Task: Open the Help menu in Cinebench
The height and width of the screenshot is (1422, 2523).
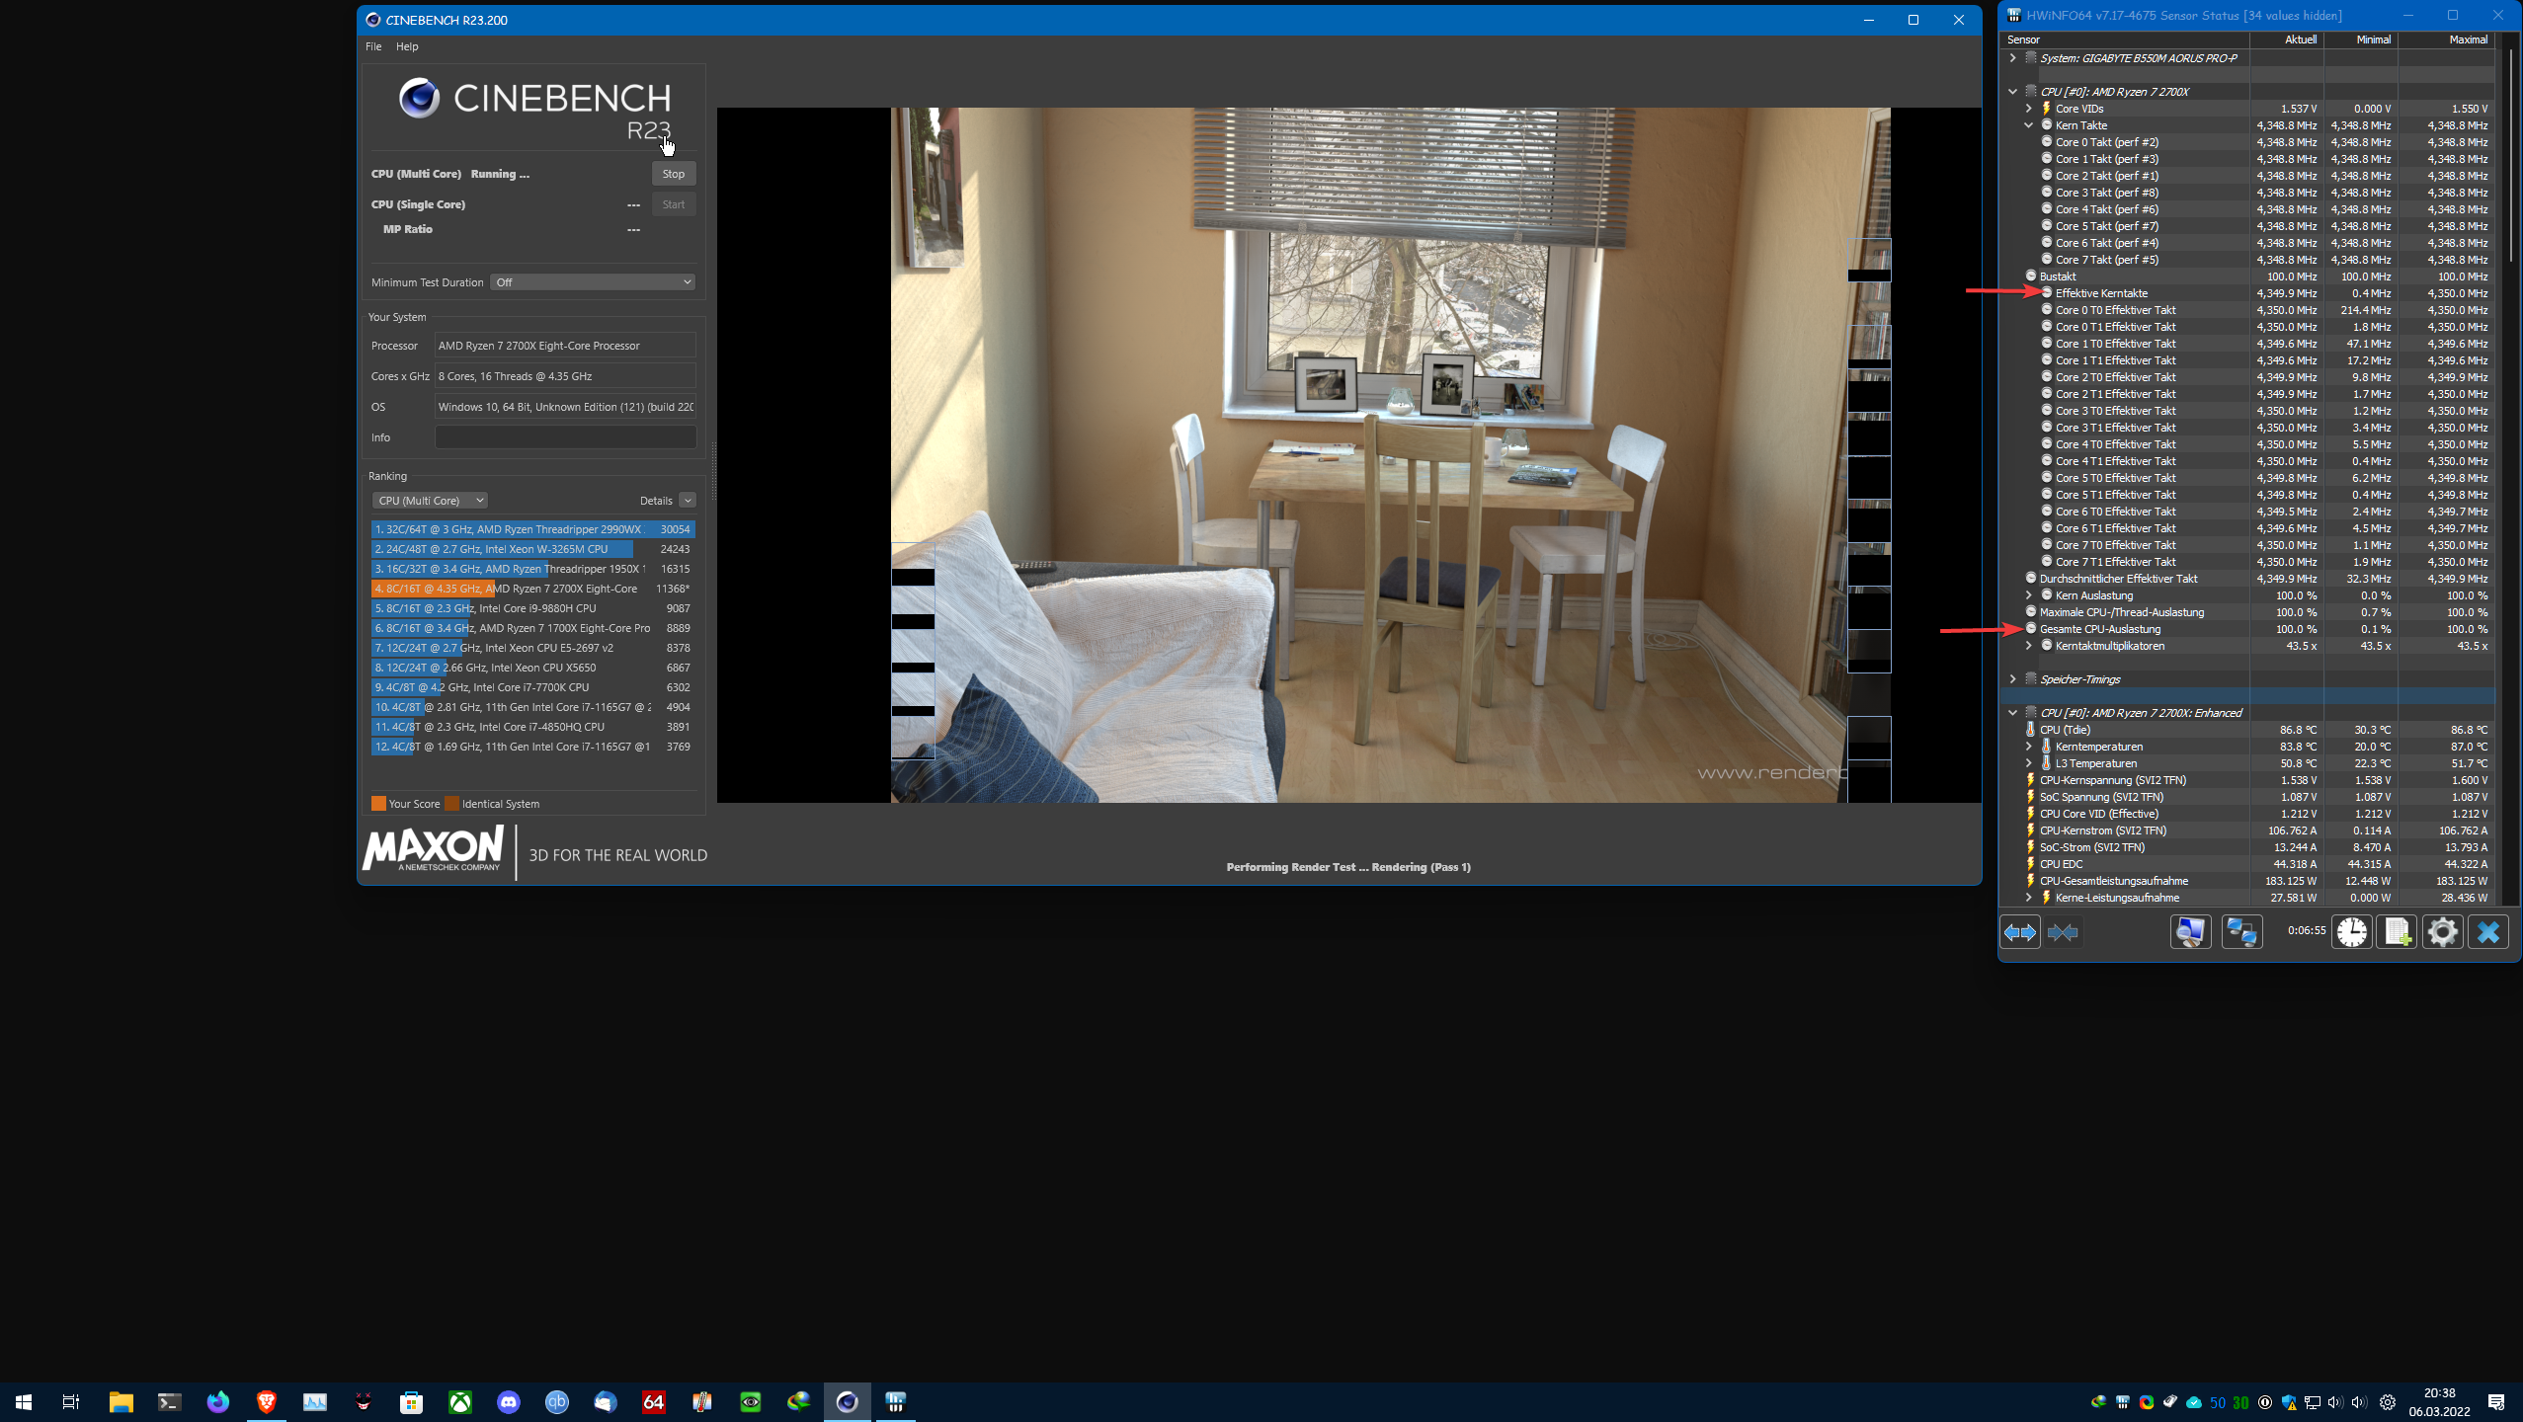Action: (x=407, y=46)
